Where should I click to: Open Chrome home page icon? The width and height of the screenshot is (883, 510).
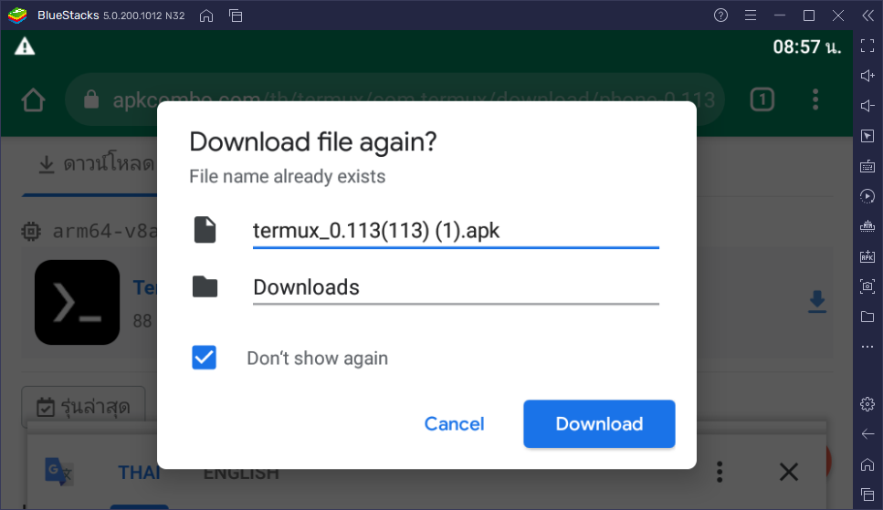(x=33, y=100)
